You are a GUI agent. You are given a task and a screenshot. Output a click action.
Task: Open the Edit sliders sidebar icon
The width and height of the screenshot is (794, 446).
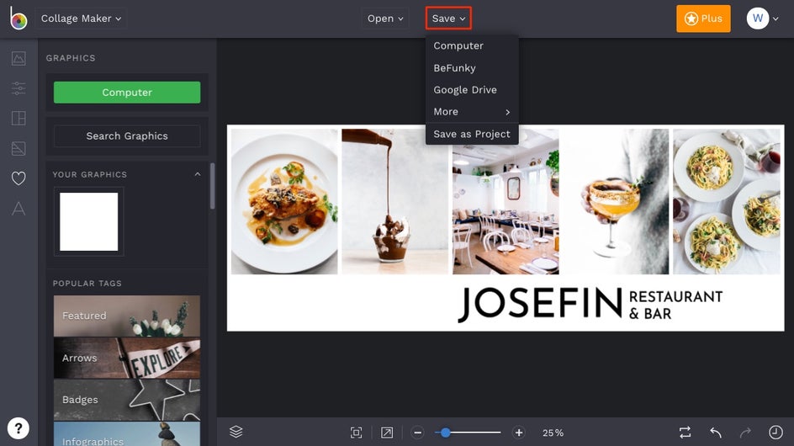point(19,88)
